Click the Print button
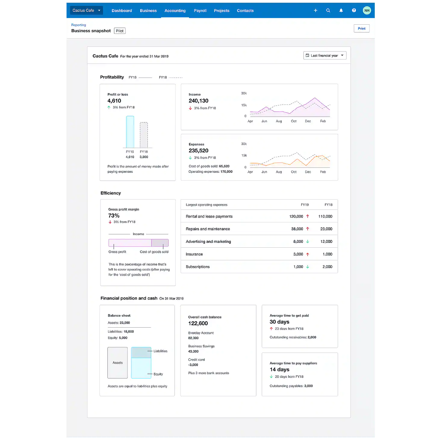Screen dimensions: 441x440 [361, 28]
